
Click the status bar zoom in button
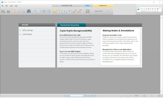tap(159, 96)
